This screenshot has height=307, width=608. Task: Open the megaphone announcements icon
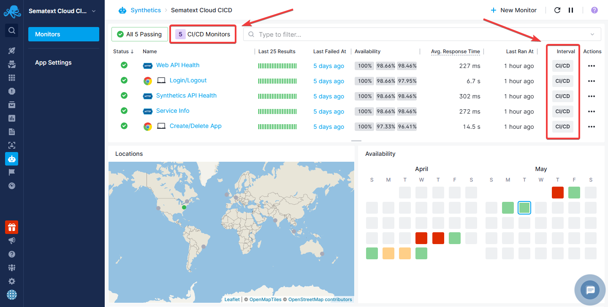tap(12, 241)
